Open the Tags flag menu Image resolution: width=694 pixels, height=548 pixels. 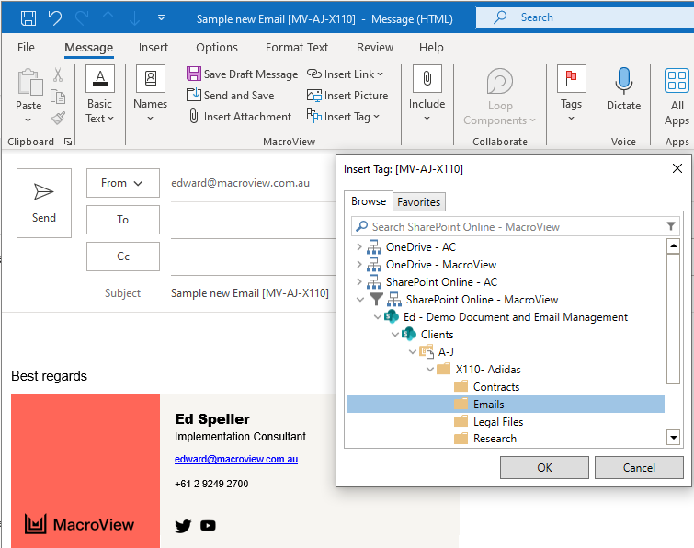point(571,94)
